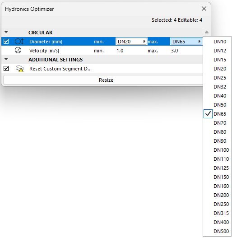Click the Selected: 4 Editable: 4 status
This screenshot has width=232, height=238.
point(177,20)
